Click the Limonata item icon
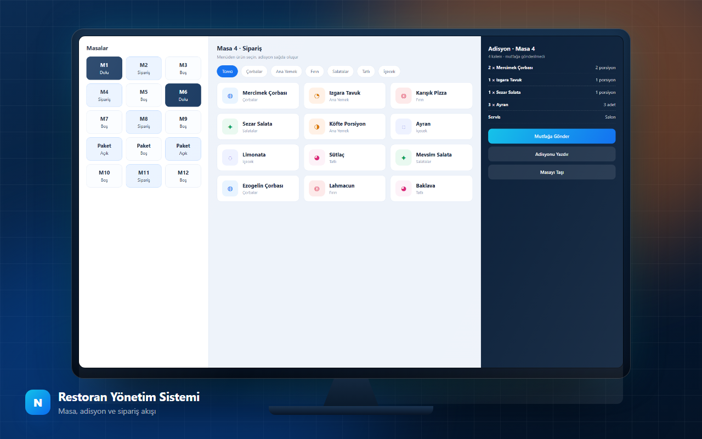 pos(230,157)
